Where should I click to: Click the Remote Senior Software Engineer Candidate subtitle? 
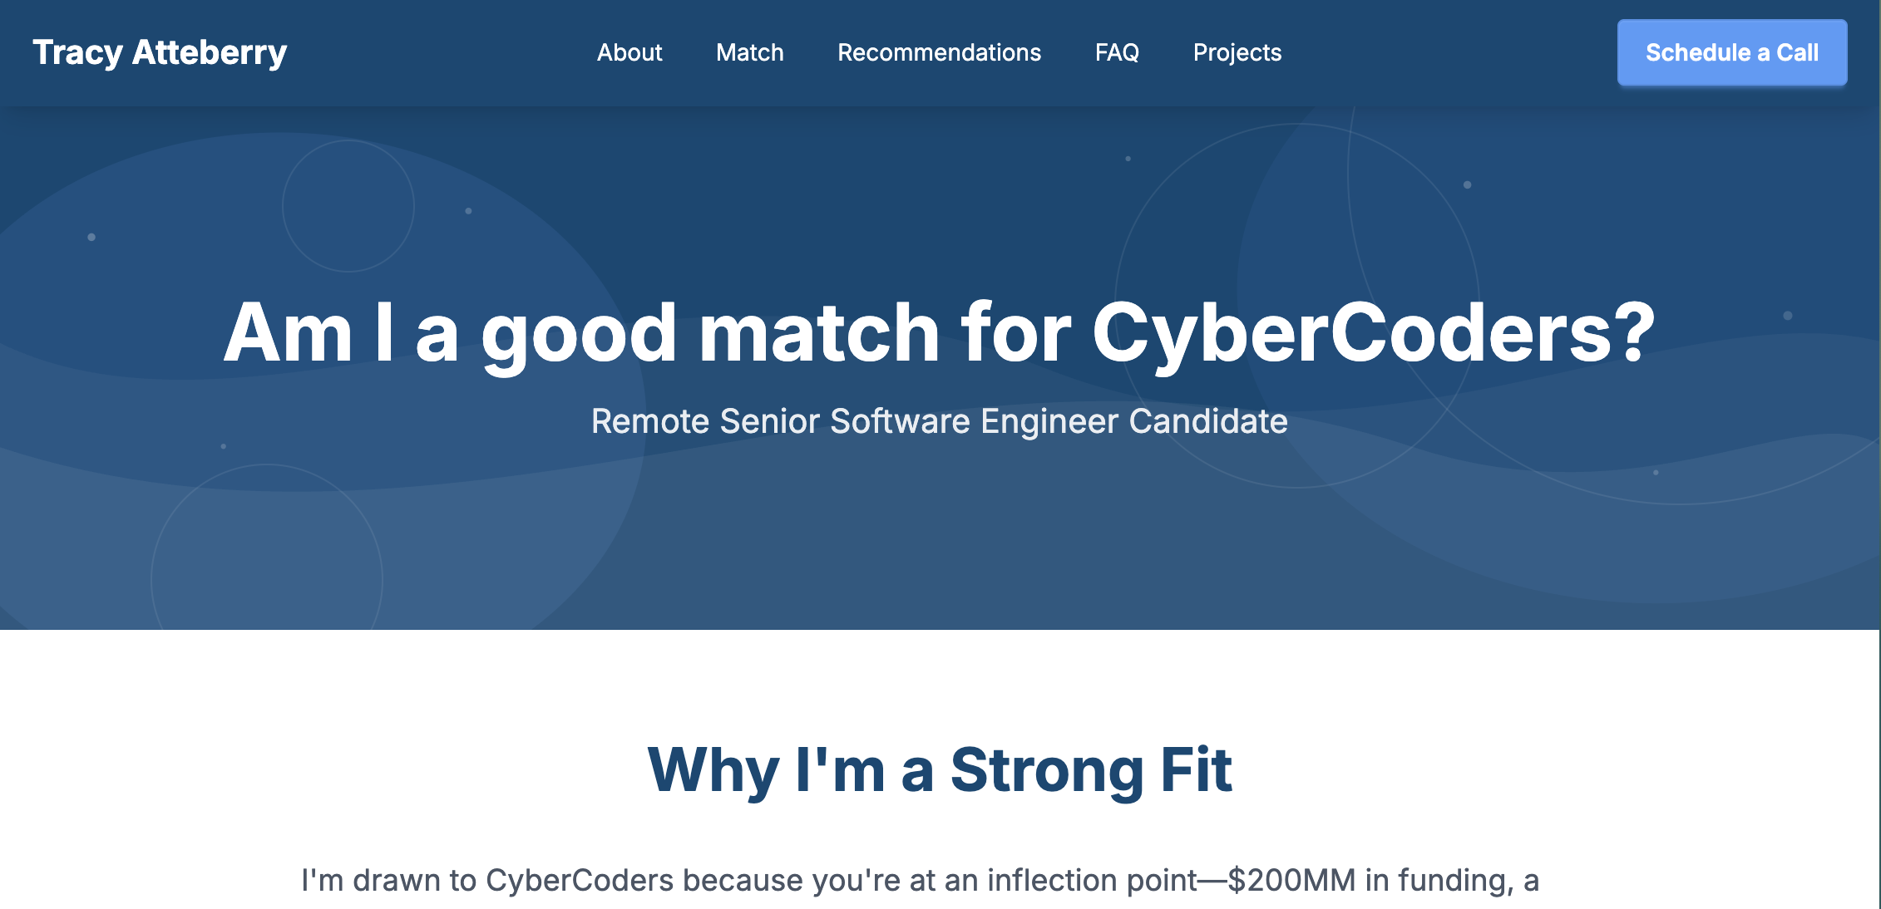939,421
